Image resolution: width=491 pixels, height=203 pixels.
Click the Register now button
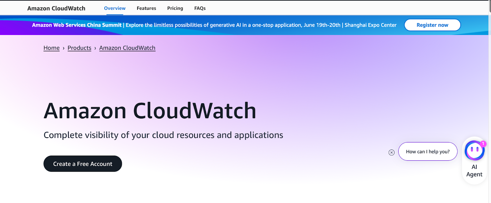click(x=432, y=25)
